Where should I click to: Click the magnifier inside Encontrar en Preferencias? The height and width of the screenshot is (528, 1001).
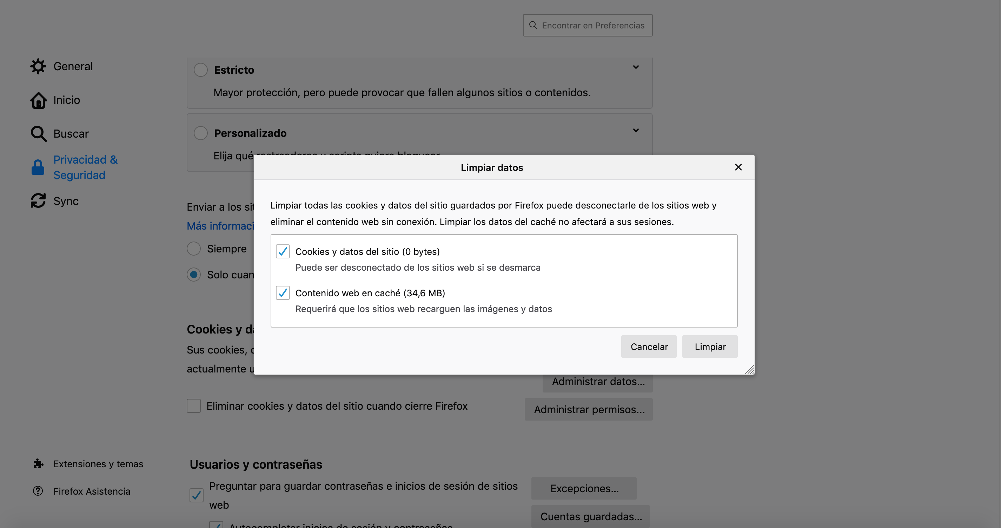click(x=532, y=25)
